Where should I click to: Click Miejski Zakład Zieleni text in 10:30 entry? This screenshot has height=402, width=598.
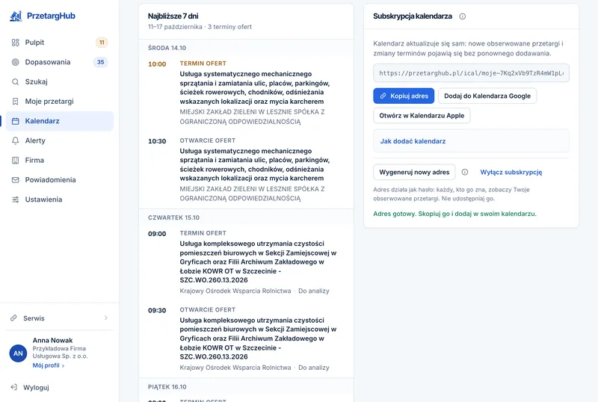coord(252,194)
